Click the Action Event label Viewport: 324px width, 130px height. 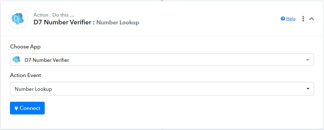(26, 75)
